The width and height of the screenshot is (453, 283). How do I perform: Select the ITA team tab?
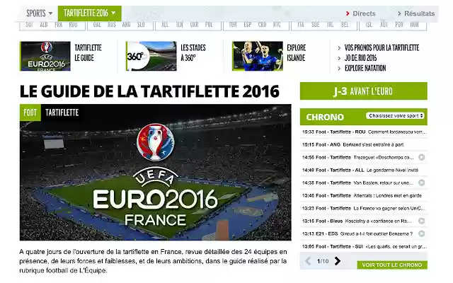tap(301, 25)
